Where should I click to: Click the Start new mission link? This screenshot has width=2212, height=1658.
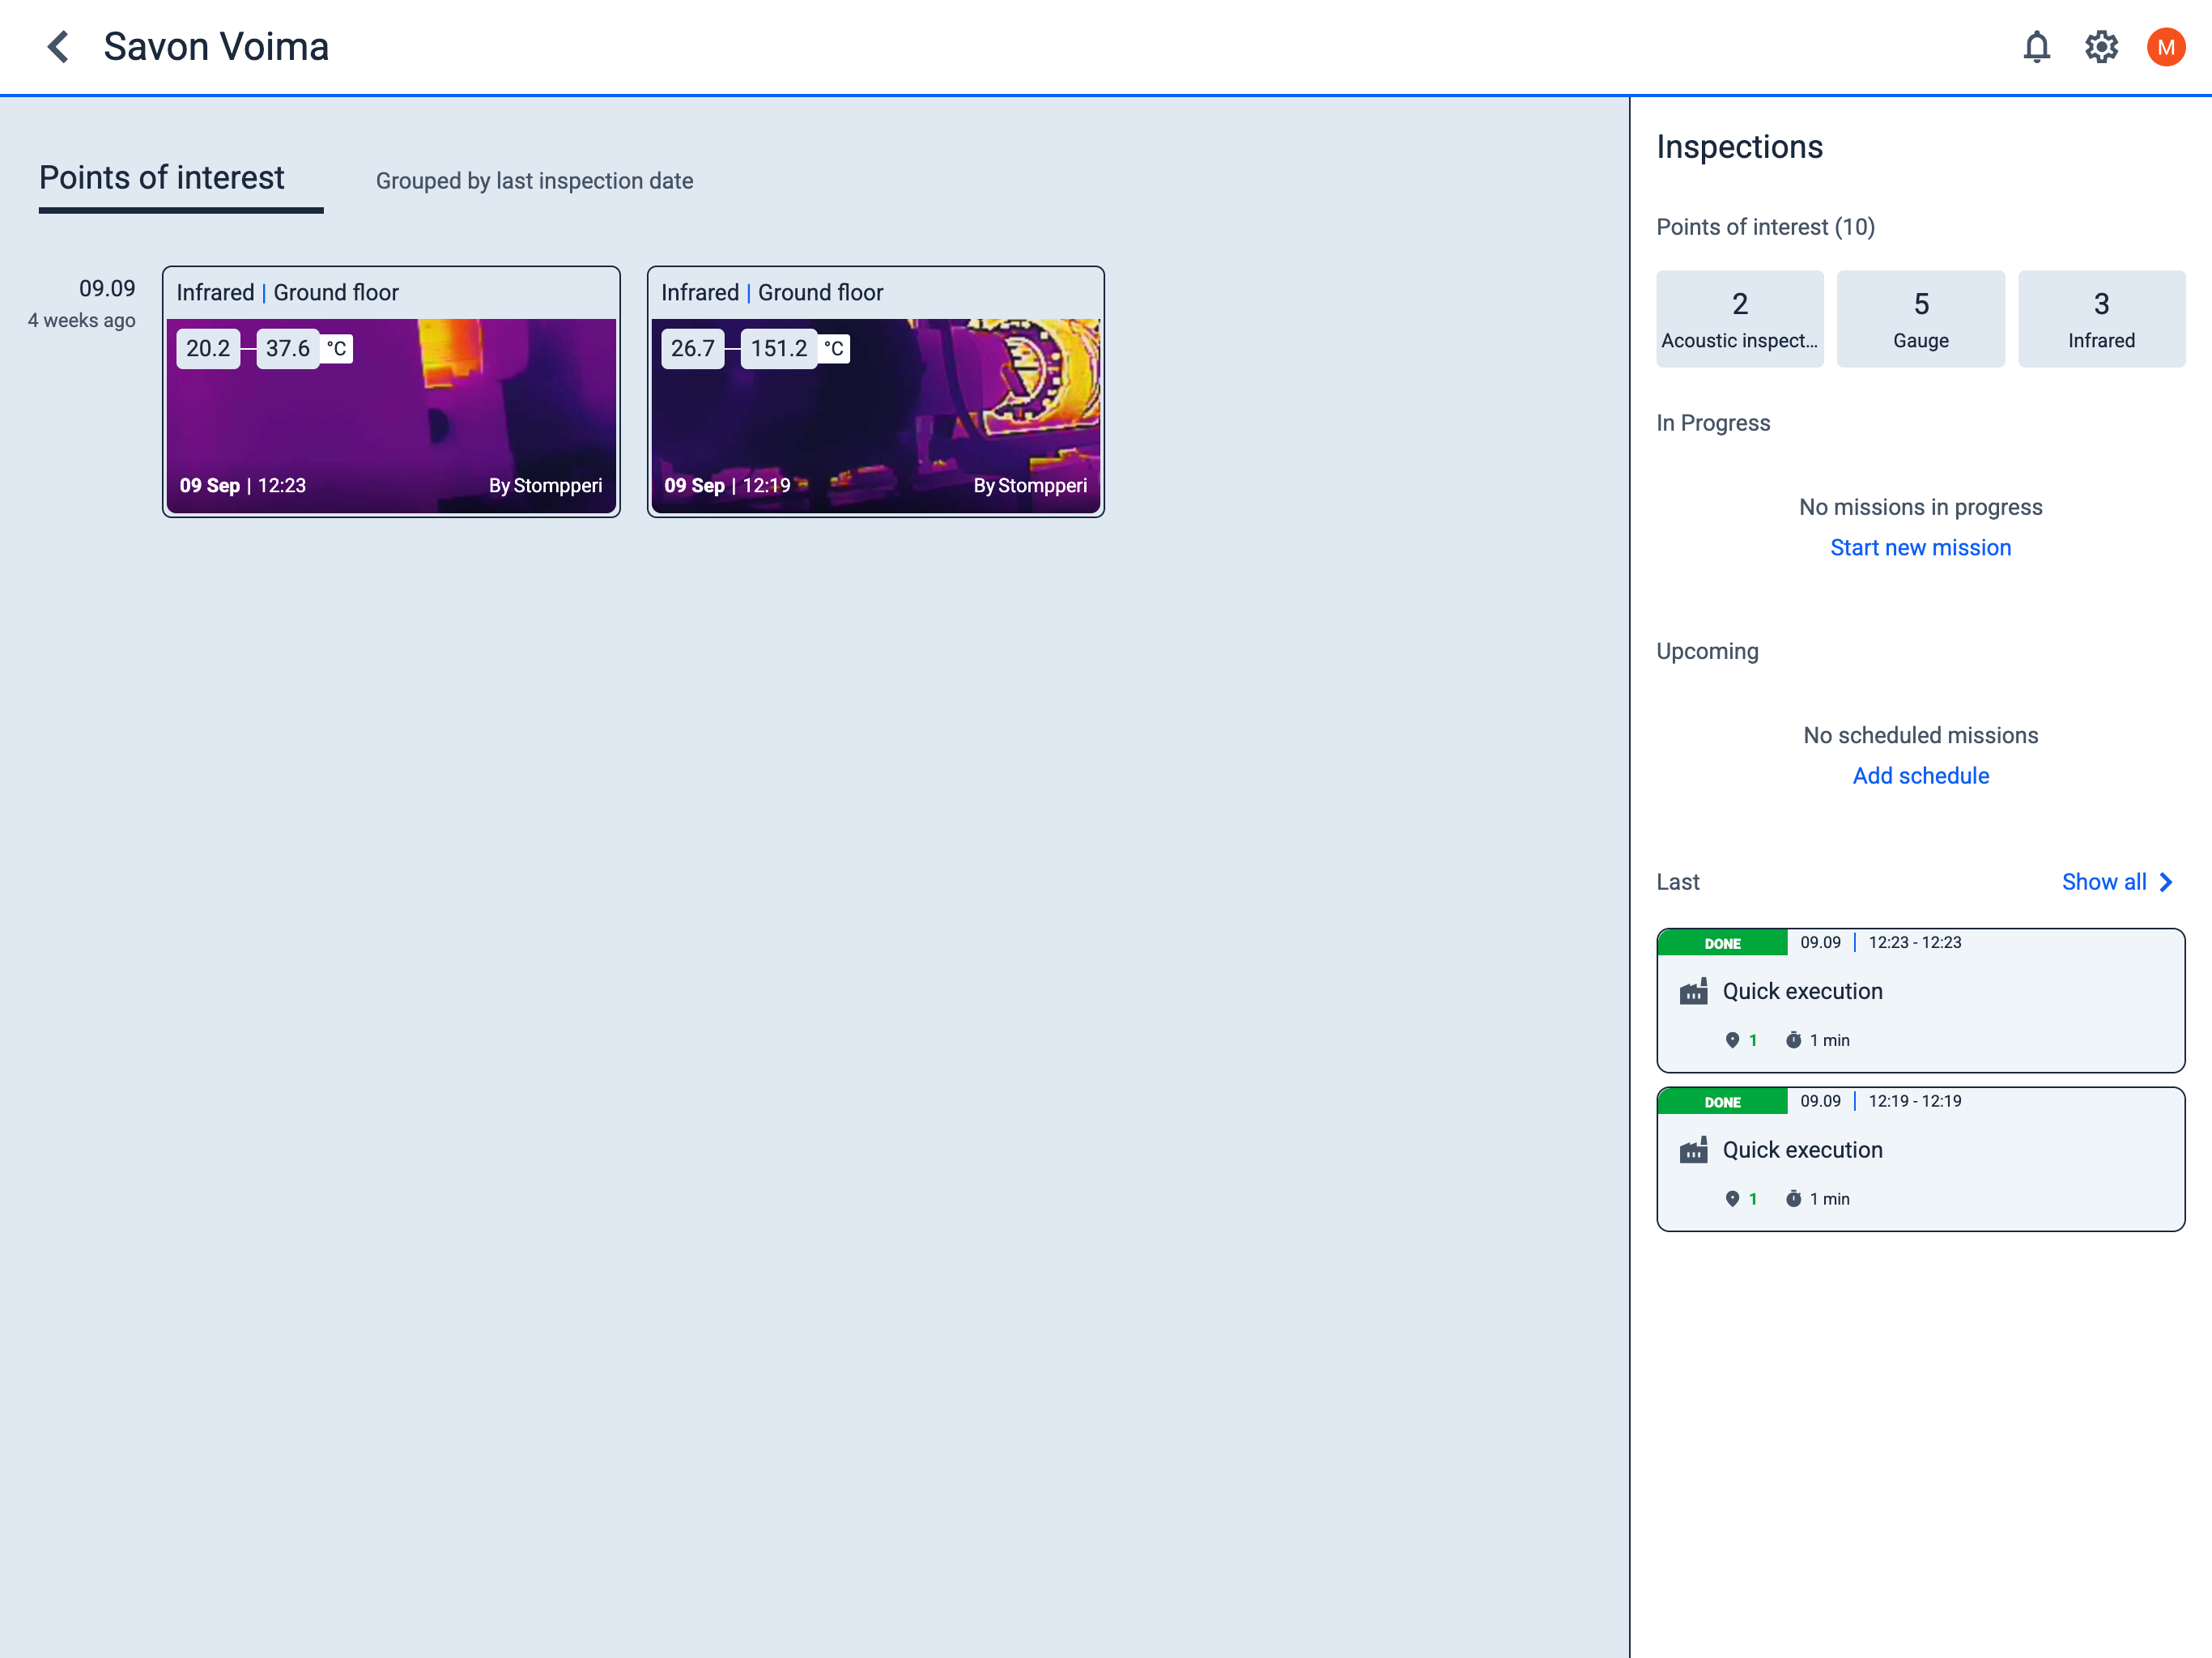tap(1920, 548)
